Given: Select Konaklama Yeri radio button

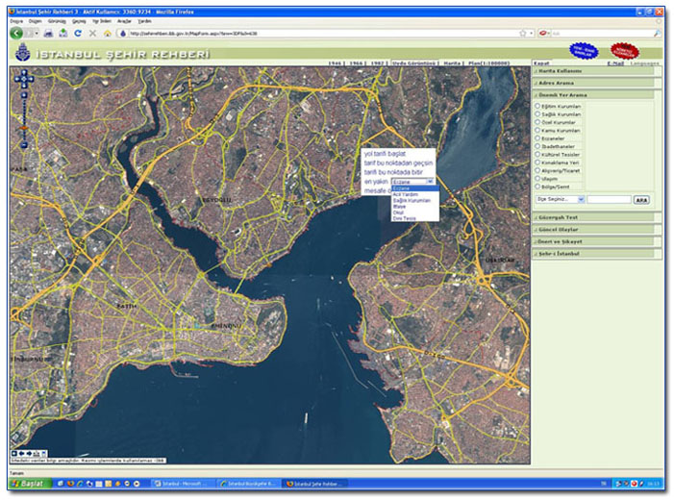Looking at the screenshot, I should (537, 162).
